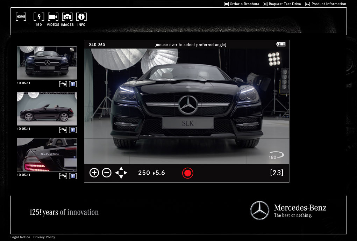Click the Mercedes-Benz wordmark text
This screenshot has width=357, height=241.
click(300, 207)
